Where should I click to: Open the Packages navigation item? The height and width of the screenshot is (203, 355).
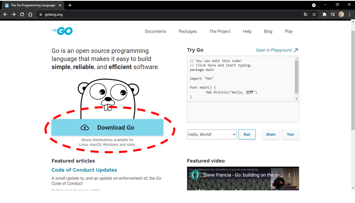click(187, 31)
